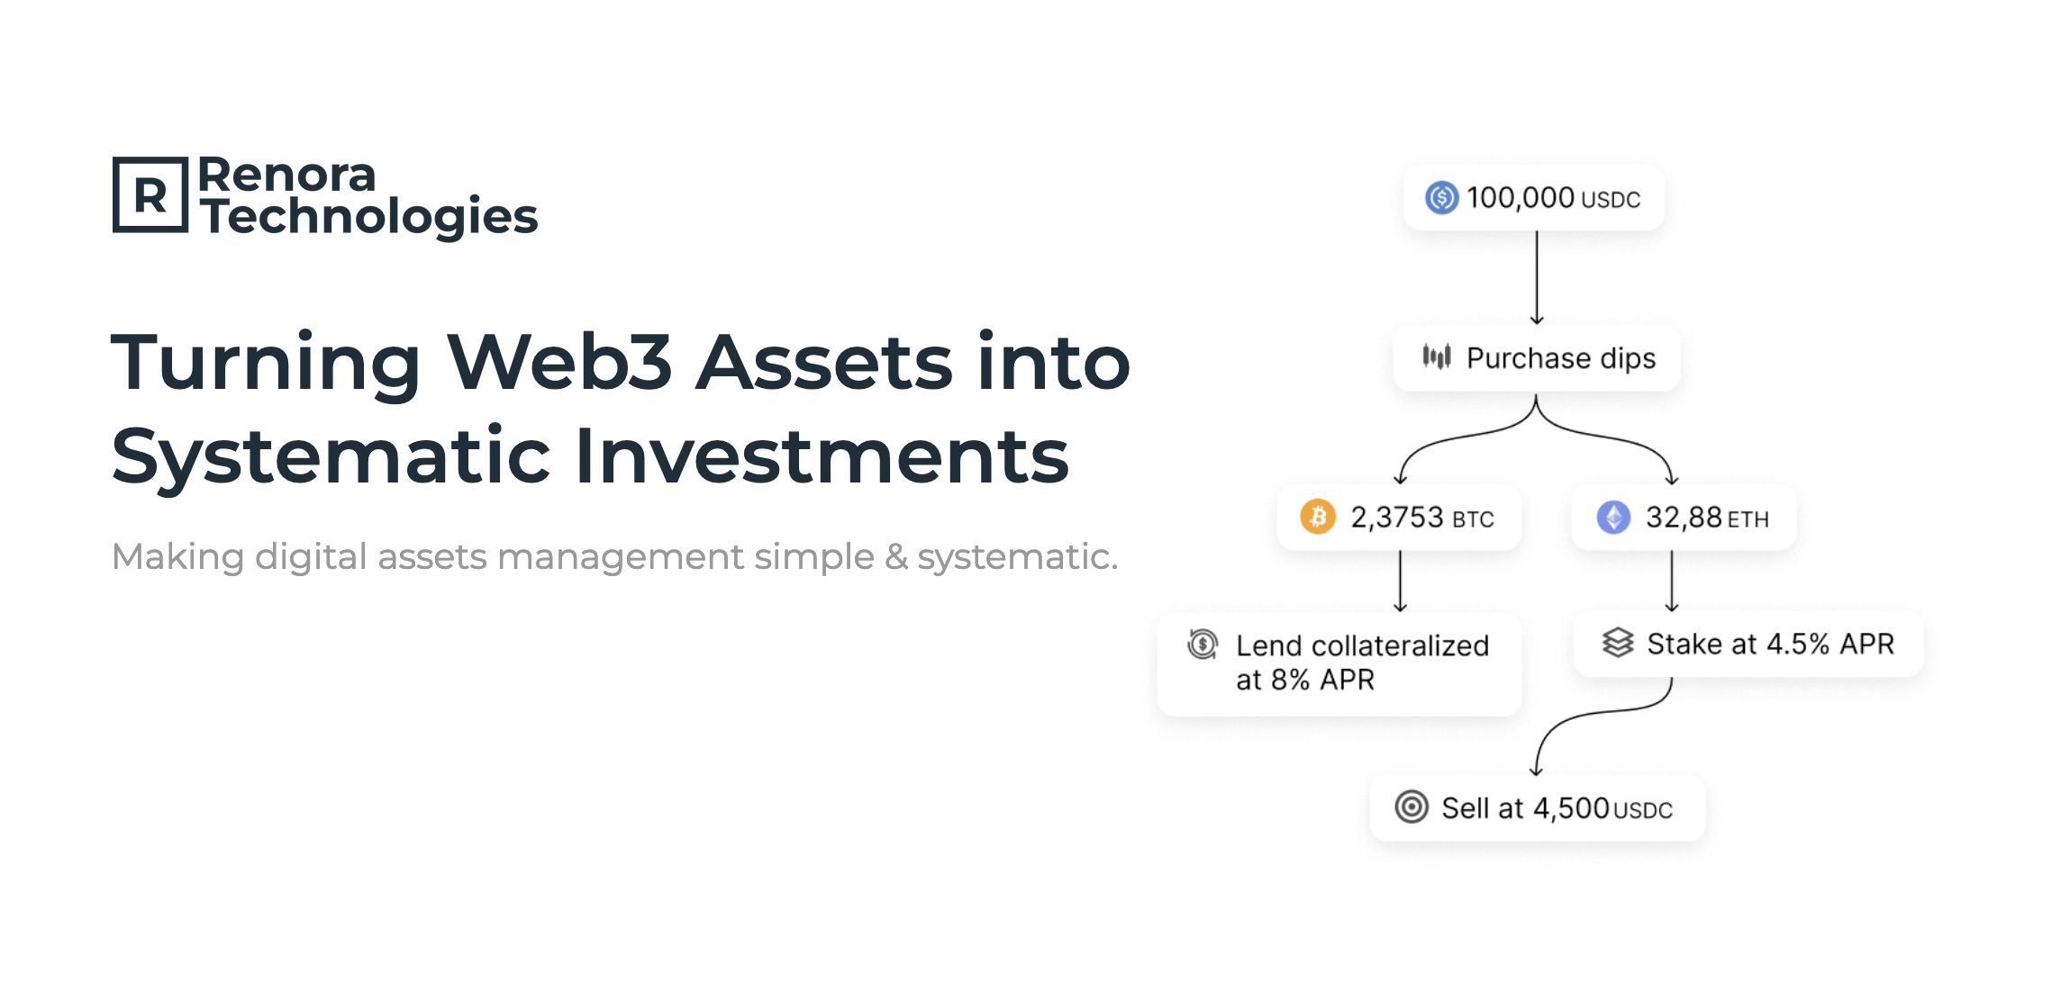Click the lending dollar cycle icon
The width and height of the screenshot is (2052, 992).
click(x=1203, y=644)
